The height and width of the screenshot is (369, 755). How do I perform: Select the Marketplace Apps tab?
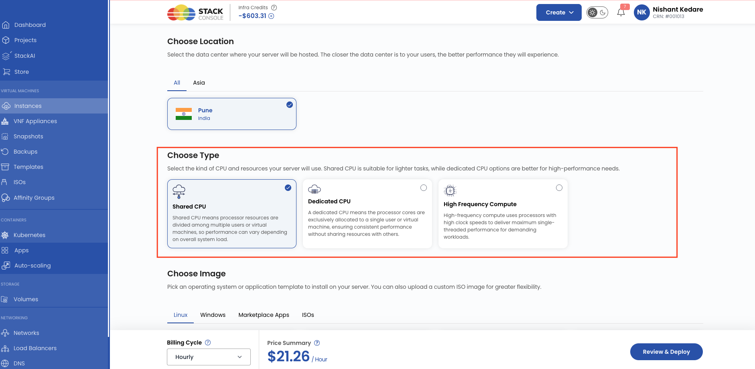(264, 315)
